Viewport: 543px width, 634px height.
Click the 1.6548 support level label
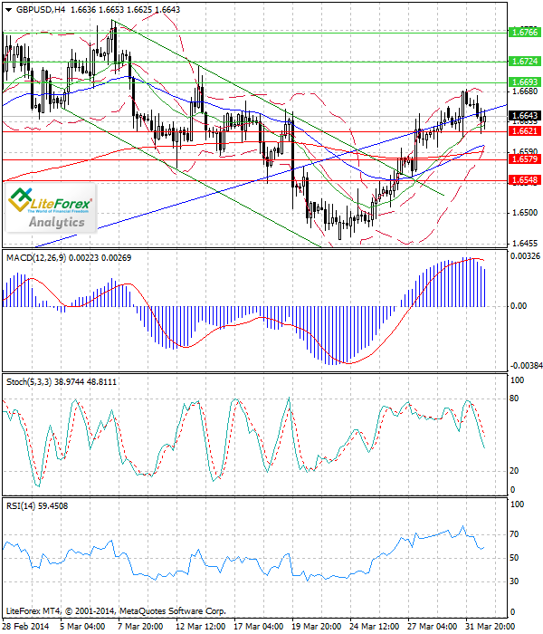pyautogui.click(x=525, y=180)
